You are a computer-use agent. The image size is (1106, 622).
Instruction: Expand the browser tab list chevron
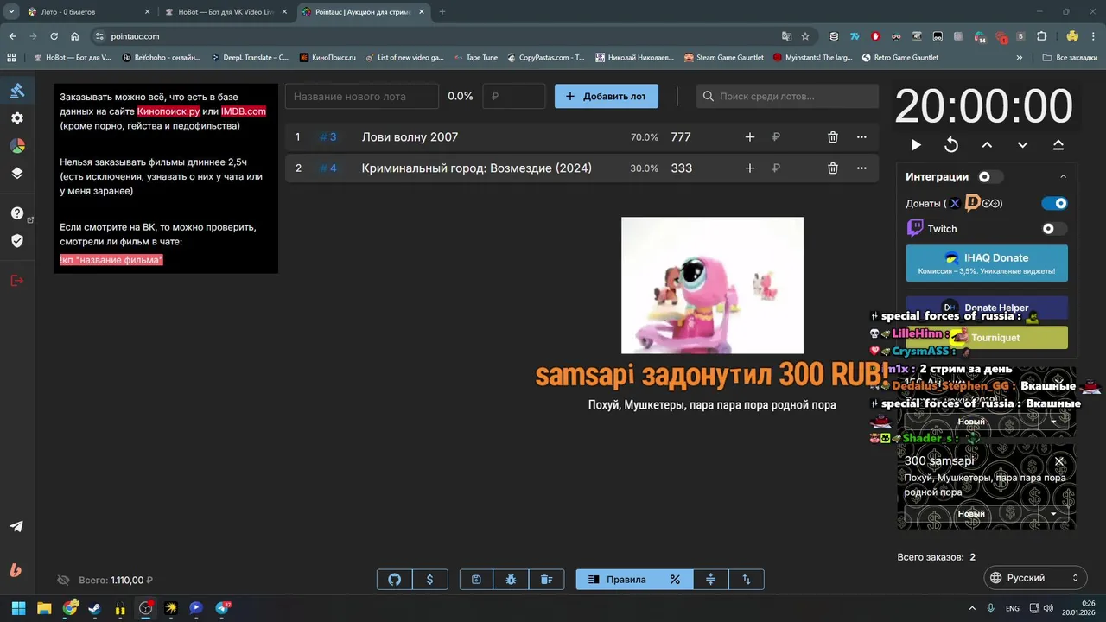coord(12,12)
